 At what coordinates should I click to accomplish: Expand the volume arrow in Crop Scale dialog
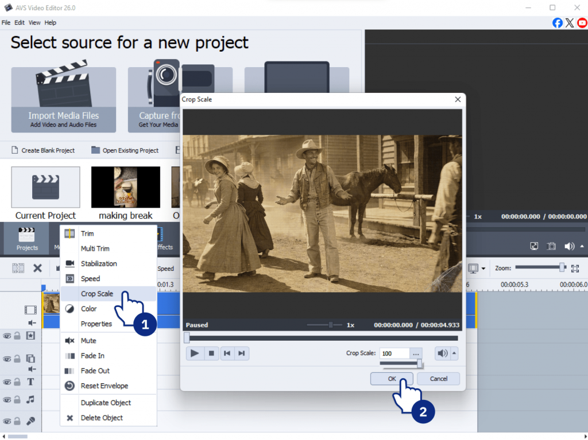[455, 353]
